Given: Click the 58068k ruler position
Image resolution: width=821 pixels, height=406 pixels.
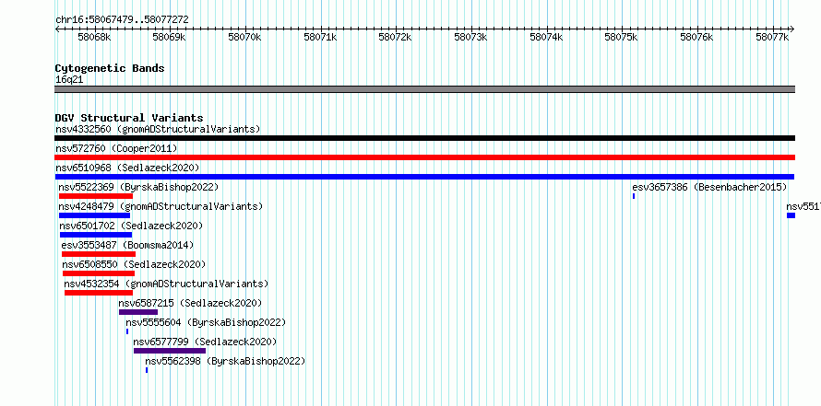Looking at the screenshot, I should pos(95,37).
